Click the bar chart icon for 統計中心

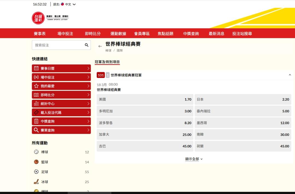(36, 104)
